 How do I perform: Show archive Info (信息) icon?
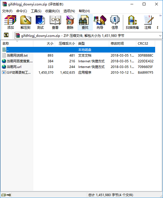coord(114,22)
